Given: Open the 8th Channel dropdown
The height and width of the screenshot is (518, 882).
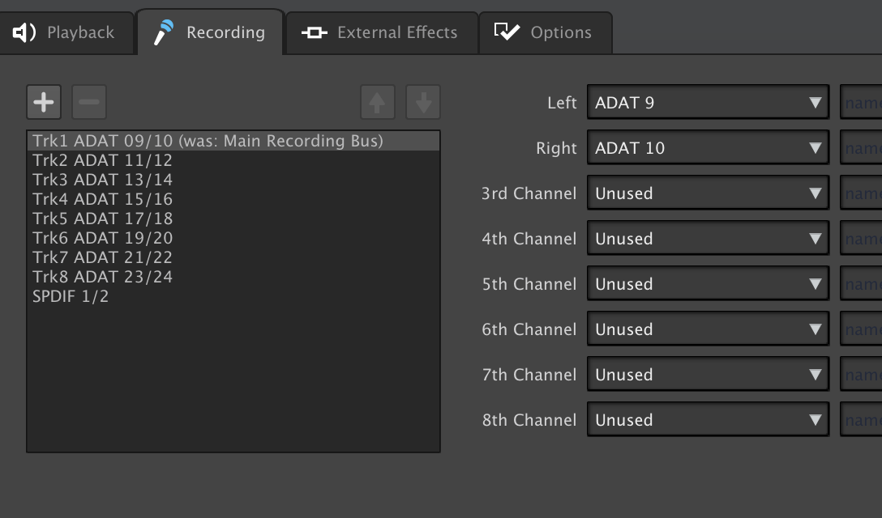Looking at the screenshot, I should coord(708,420).
